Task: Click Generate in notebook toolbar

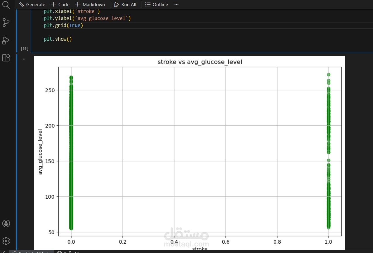Action: pos(32,5)
